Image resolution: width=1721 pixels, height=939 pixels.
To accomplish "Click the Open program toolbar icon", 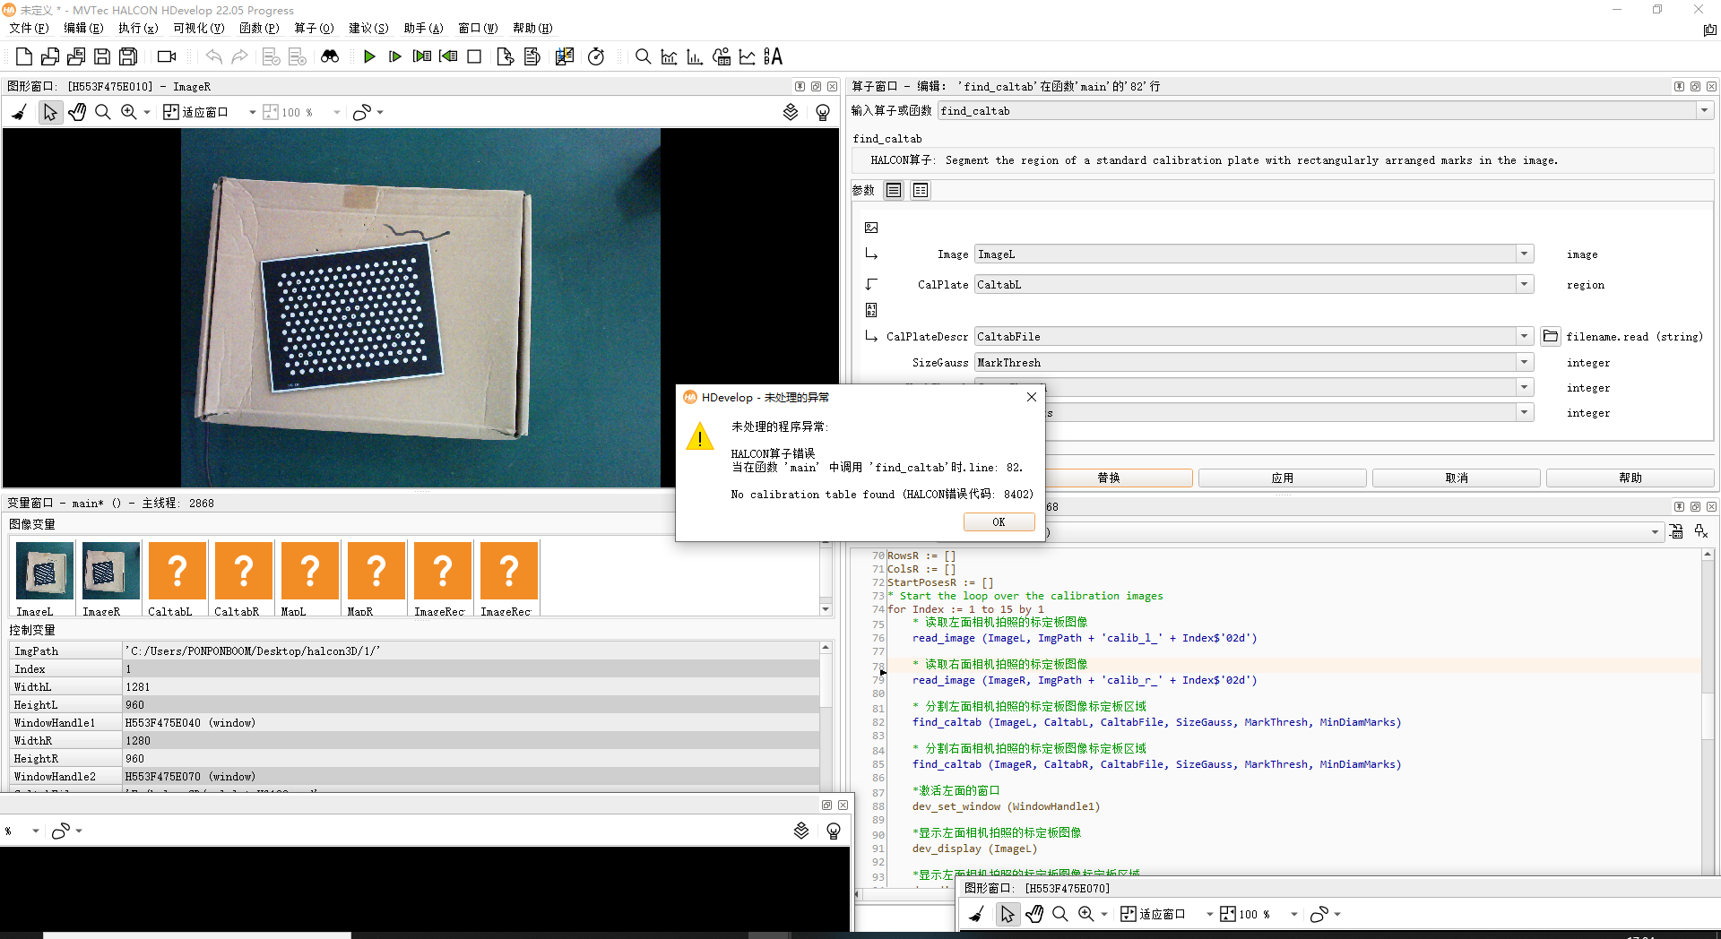I will point(50,56).
